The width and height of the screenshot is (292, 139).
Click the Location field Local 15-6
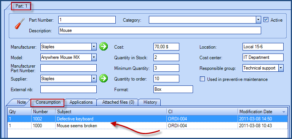263,47
